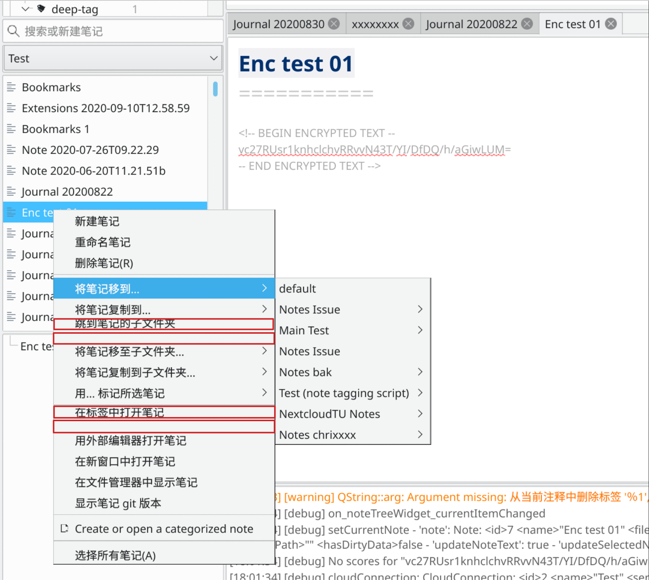Click the encrypted text string line

pos(375,149)
